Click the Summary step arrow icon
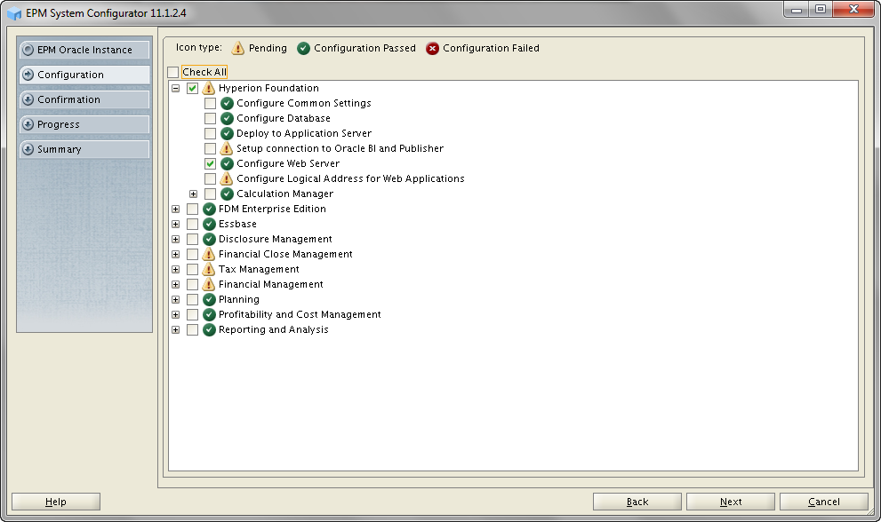Viewport: 881px width, 522px height. coord(28,149)
